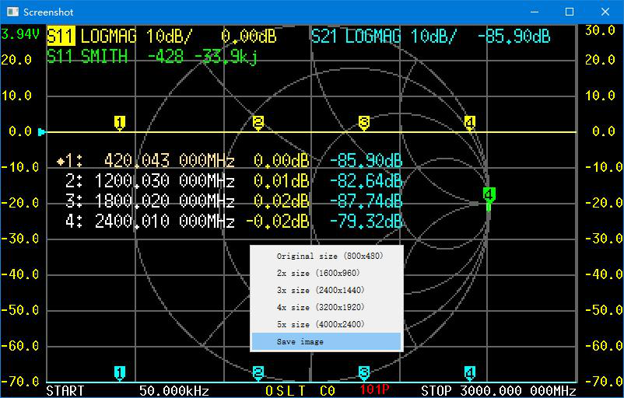The width and height of the screenshot is (624, 398).
Task: Select 2x size (1600x960) option
Action: pyautogui.click(x=326, y=273)
